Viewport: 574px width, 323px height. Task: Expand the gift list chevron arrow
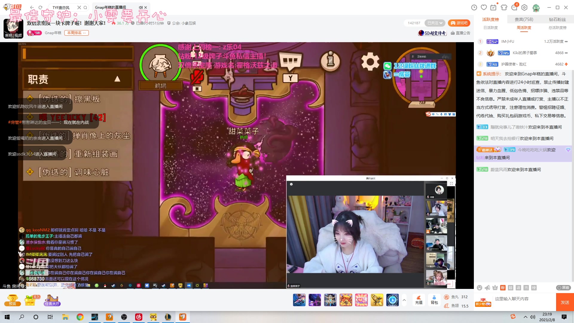point(404,300)
